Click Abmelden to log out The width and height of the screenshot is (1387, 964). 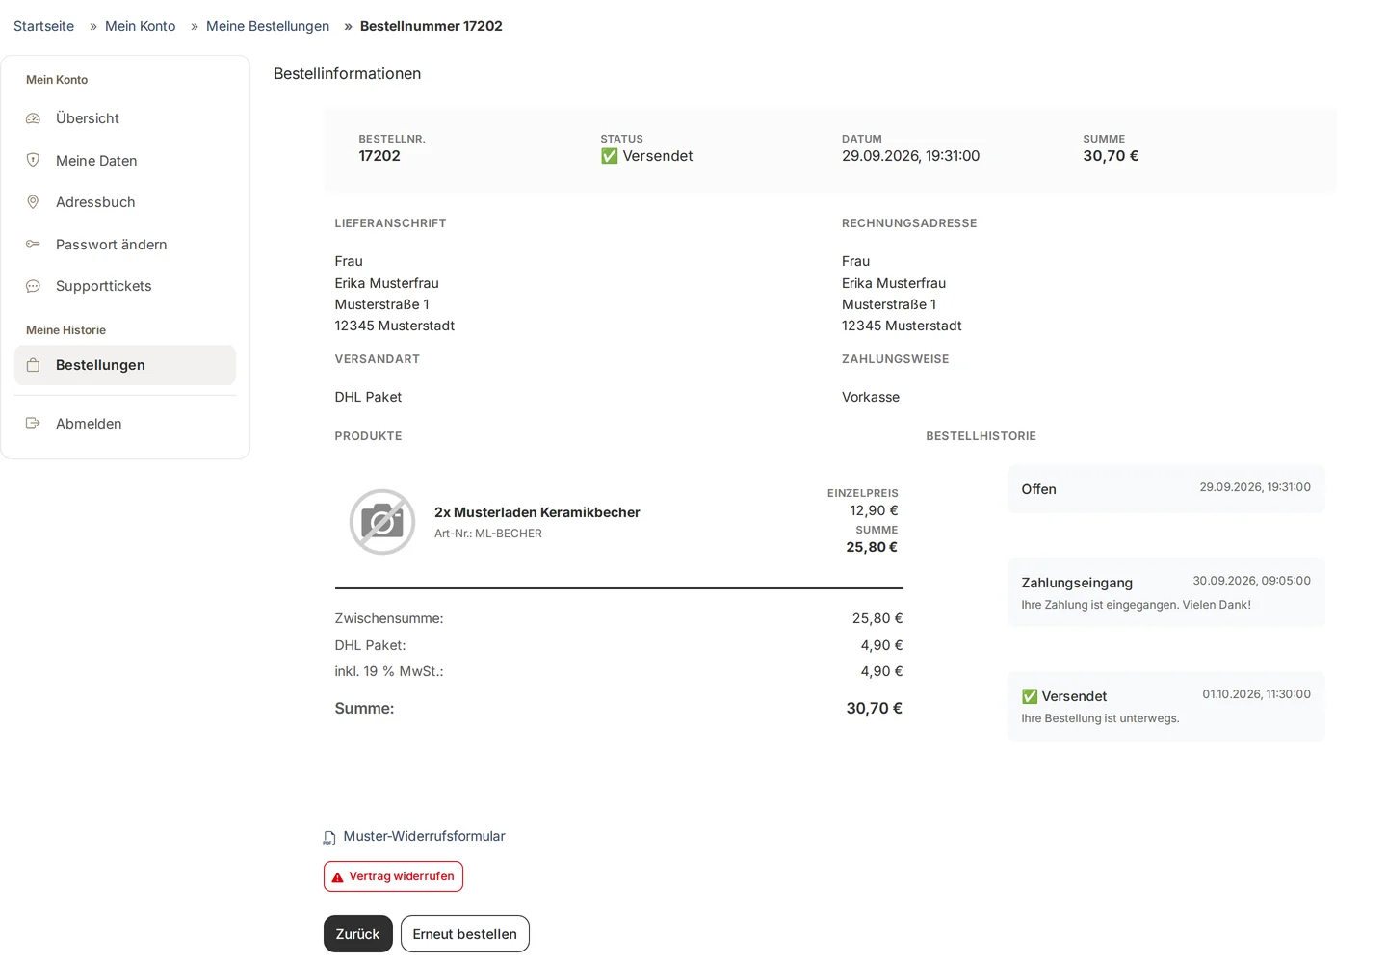click(125, 424)
